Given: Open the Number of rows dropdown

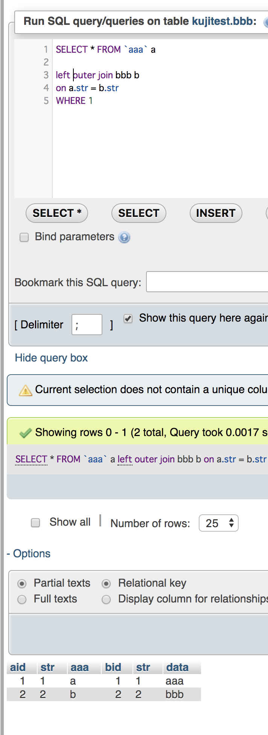Looking at the screenshot, I should pyautogui.click(x=218, y=523).
